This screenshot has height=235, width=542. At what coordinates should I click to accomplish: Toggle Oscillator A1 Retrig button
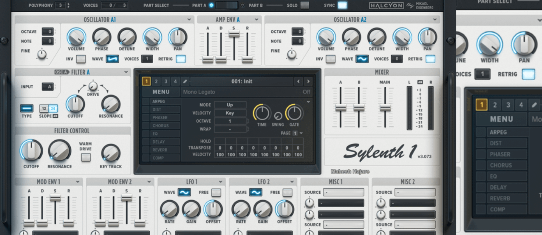(181, 59)
